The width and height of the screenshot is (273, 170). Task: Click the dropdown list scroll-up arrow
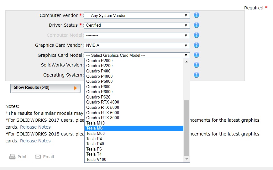tap(186, 62)
